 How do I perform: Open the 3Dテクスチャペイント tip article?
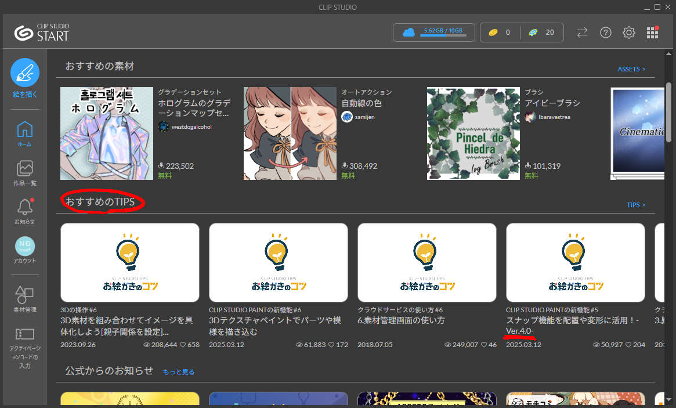(x=279, y=262)
